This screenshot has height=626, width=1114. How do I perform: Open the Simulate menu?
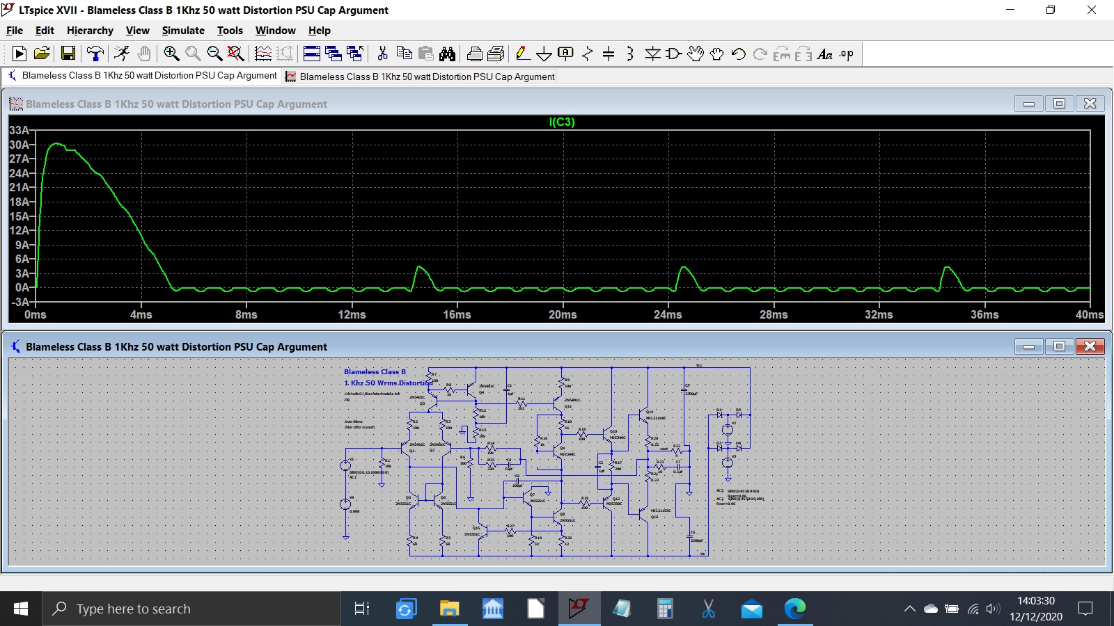[183, 31]
